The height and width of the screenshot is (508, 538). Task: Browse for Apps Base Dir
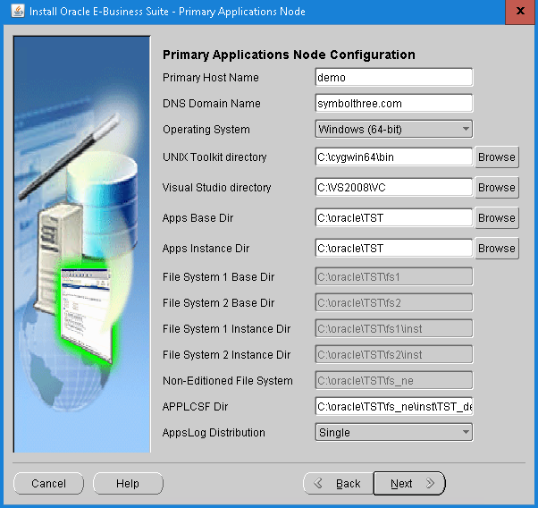tap(496, 218)
